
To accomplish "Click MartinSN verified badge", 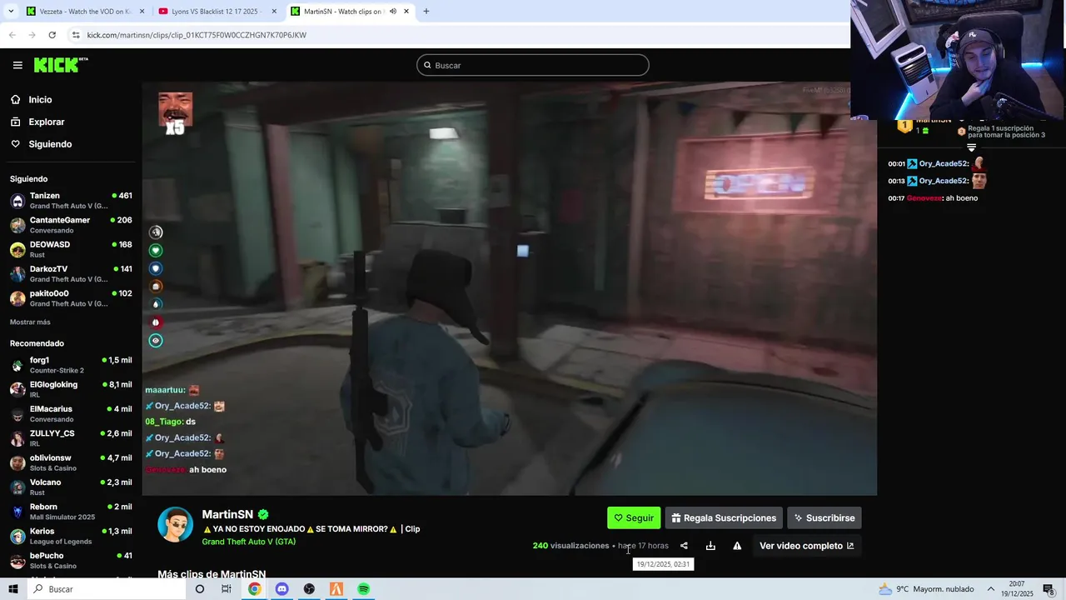I will click(263, 515).
